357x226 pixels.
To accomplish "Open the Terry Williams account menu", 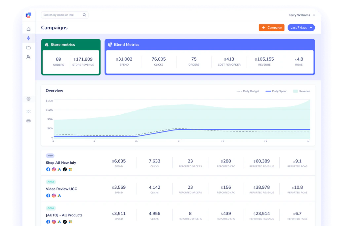I will (302, 15).
